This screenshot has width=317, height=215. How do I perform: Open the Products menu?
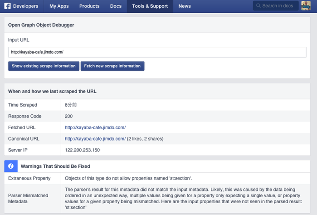89,6
